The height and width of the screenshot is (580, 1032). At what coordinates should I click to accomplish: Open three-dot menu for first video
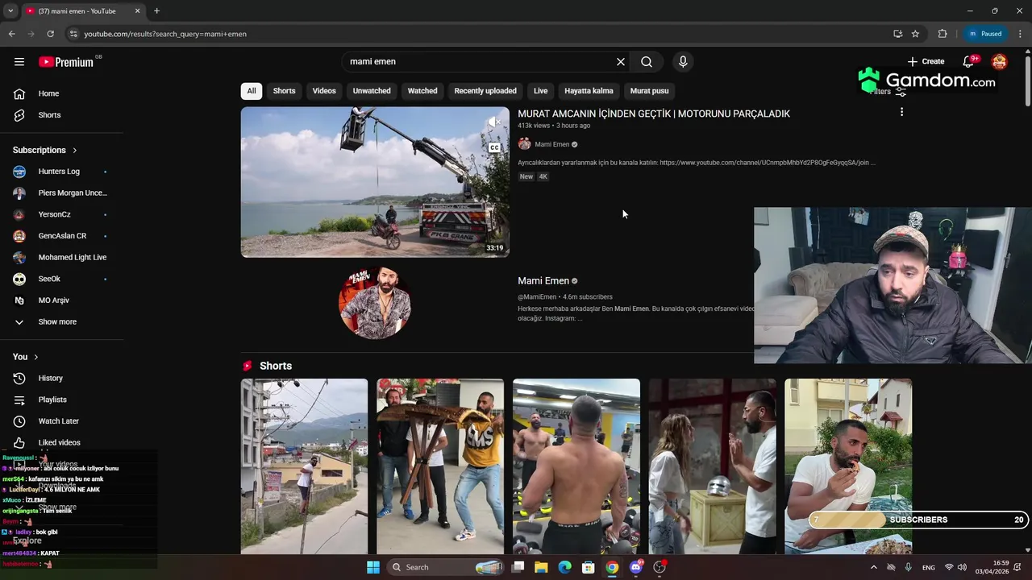click(901, 112)
